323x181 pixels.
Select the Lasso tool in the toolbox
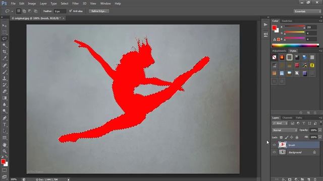(5, 39)
